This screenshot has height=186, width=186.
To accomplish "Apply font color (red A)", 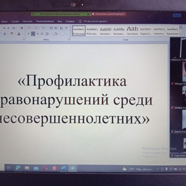I will click(19, 33).
